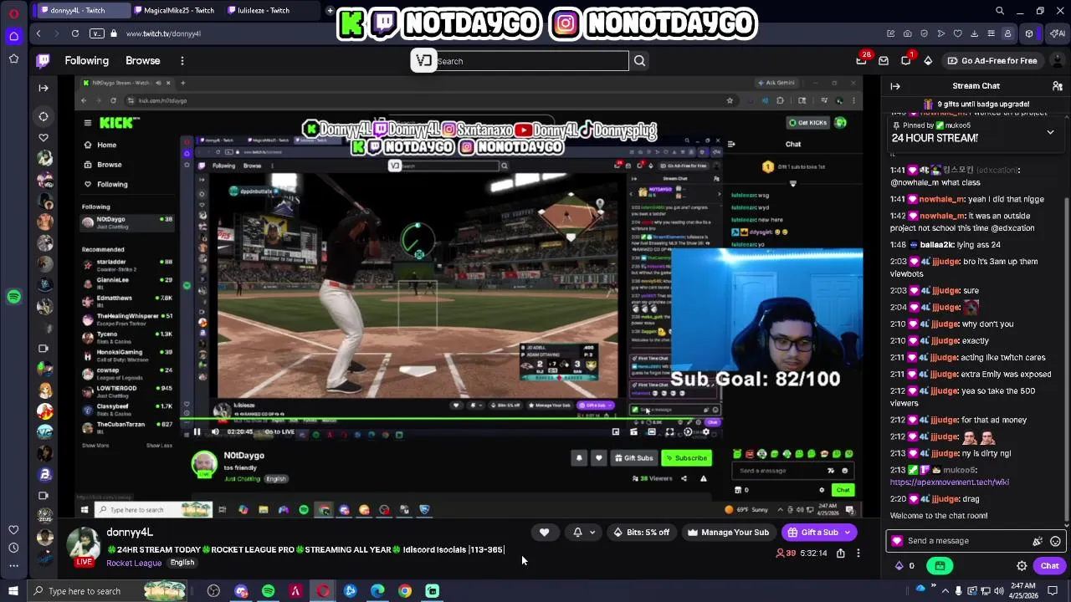Viewport: 1071px width, 602px height.
Task: Open the Opera browser search tabs icon
Action: (1000, 11)
